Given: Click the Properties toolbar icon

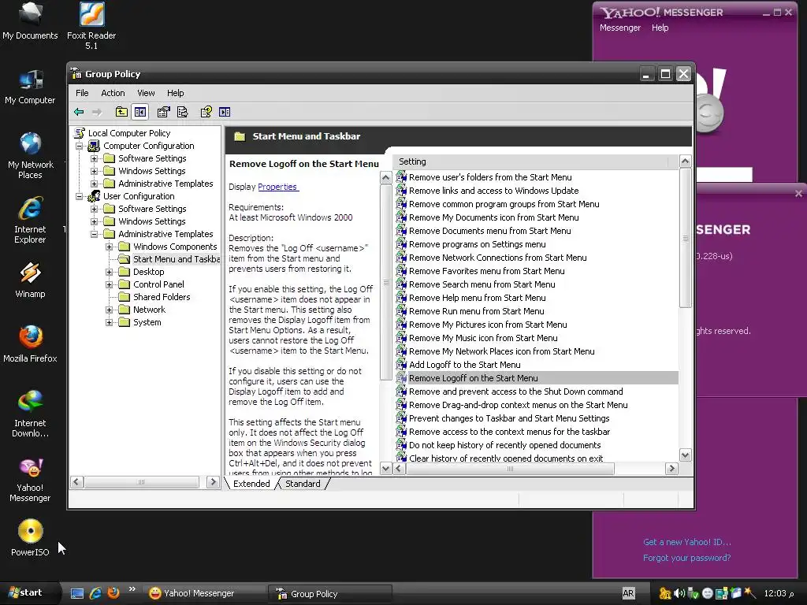Looking at the screenshot, I should (x=164, y=112).
